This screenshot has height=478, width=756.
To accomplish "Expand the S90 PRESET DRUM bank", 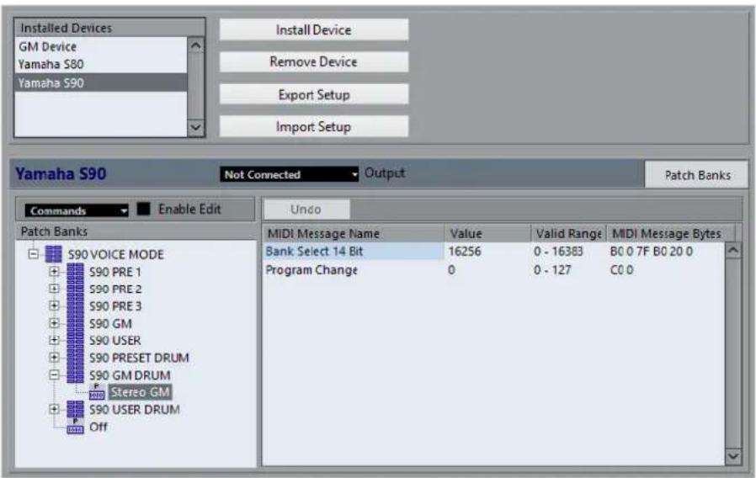I will [54, 358].
